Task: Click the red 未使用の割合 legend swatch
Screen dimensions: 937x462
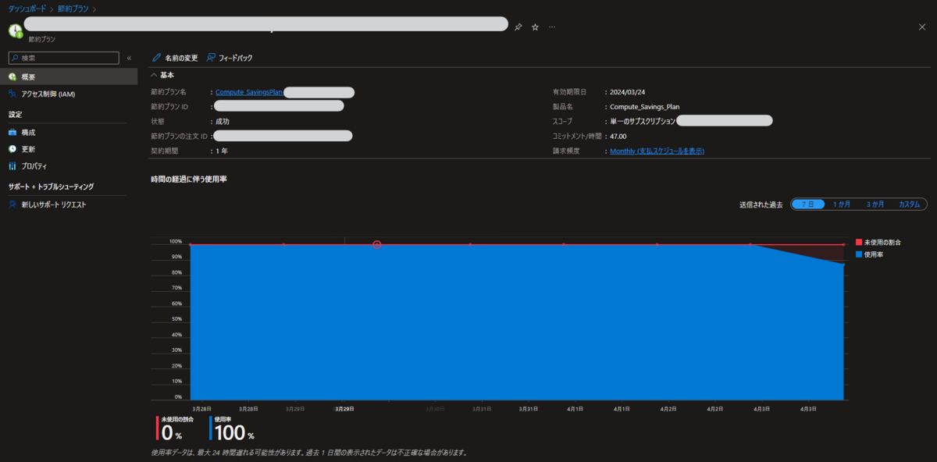Action: point(858,243)
